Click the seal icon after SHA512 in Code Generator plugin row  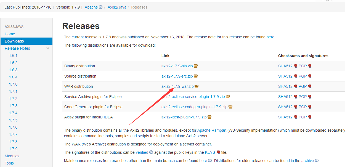[296, 107]
